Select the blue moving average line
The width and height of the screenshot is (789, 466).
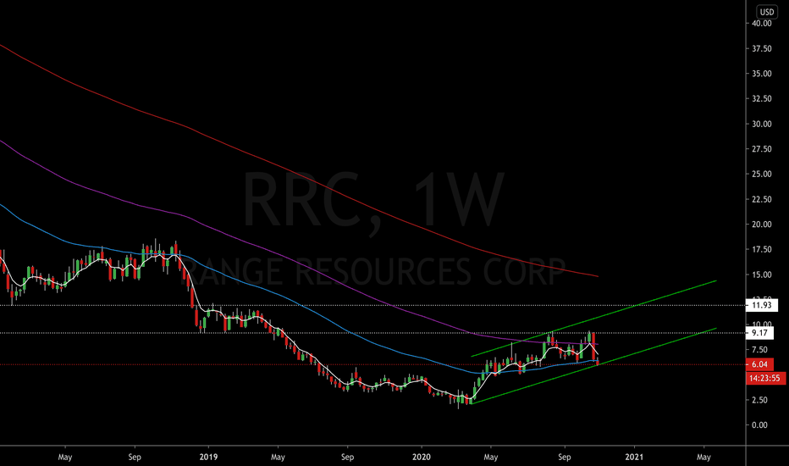coord(302,307)
